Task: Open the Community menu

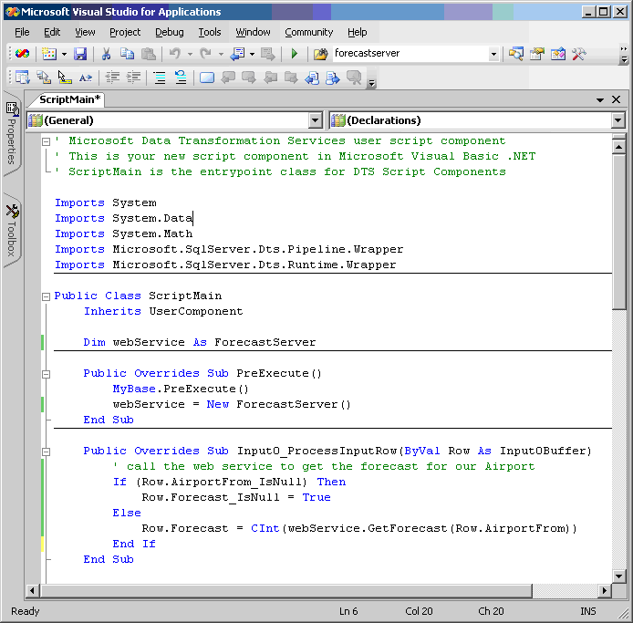Action: pos(308,32)
